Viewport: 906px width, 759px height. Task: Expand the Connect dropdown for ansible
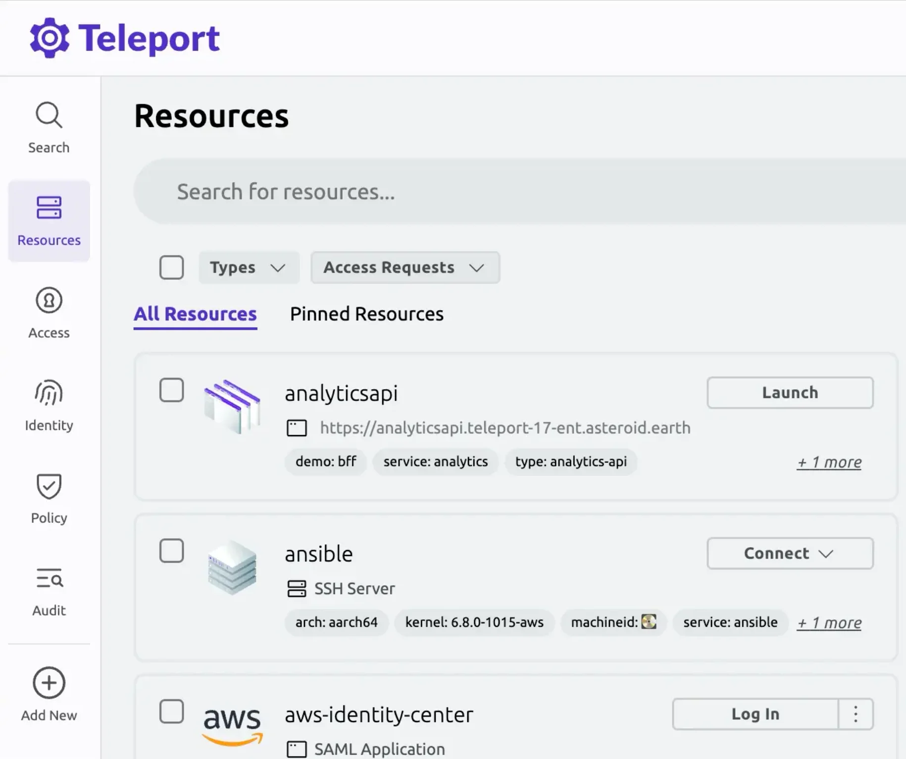790,553
